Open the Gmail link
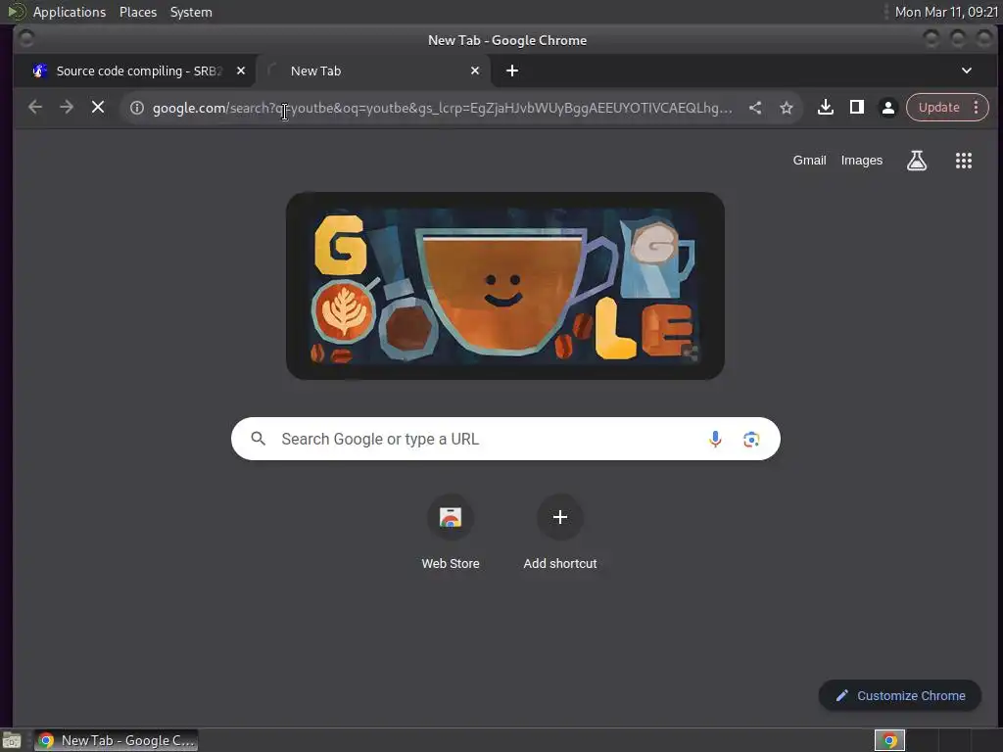1003x752 pixels. pyautogui.click(x=809, y=161)
